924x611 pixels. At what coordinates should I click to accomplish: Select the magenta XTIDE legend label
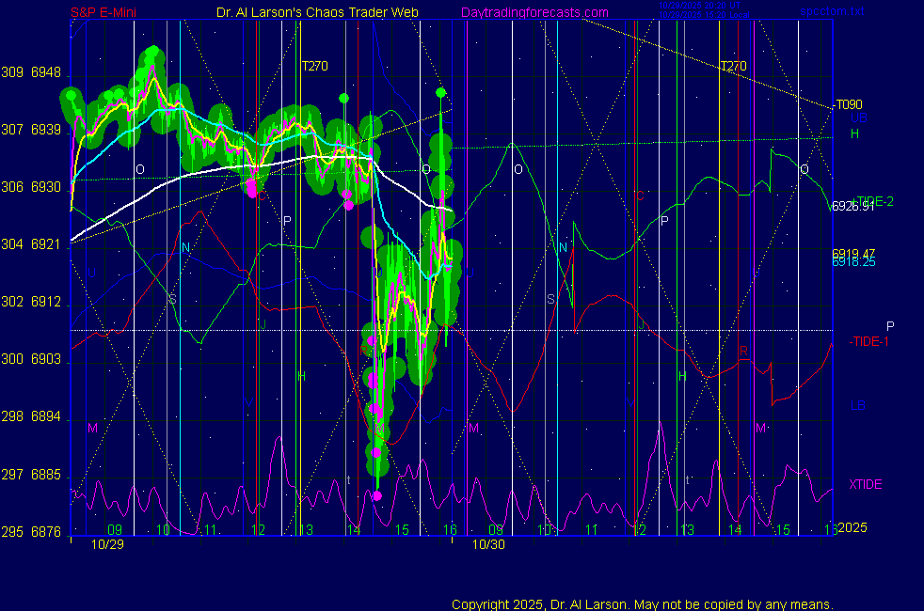[x=865, y=484]
